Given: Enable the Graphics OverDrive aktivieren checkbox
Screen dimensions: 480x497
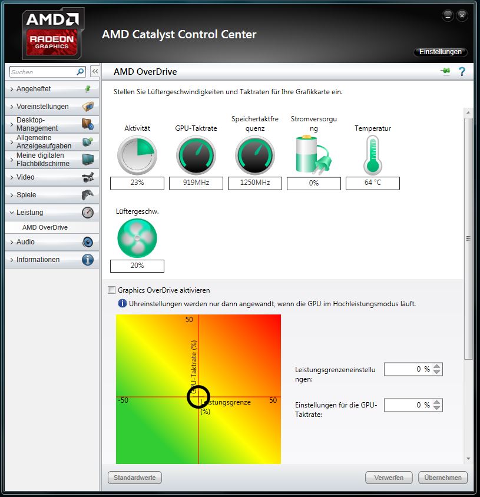Looking at the screenshot, I should [111, 290].
